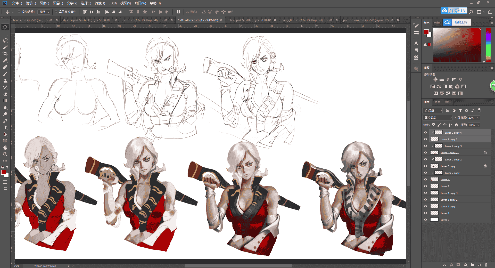Screen dimensions: 495x268
Task: Create a new group folder icon
Action: (x=472, y=265)
